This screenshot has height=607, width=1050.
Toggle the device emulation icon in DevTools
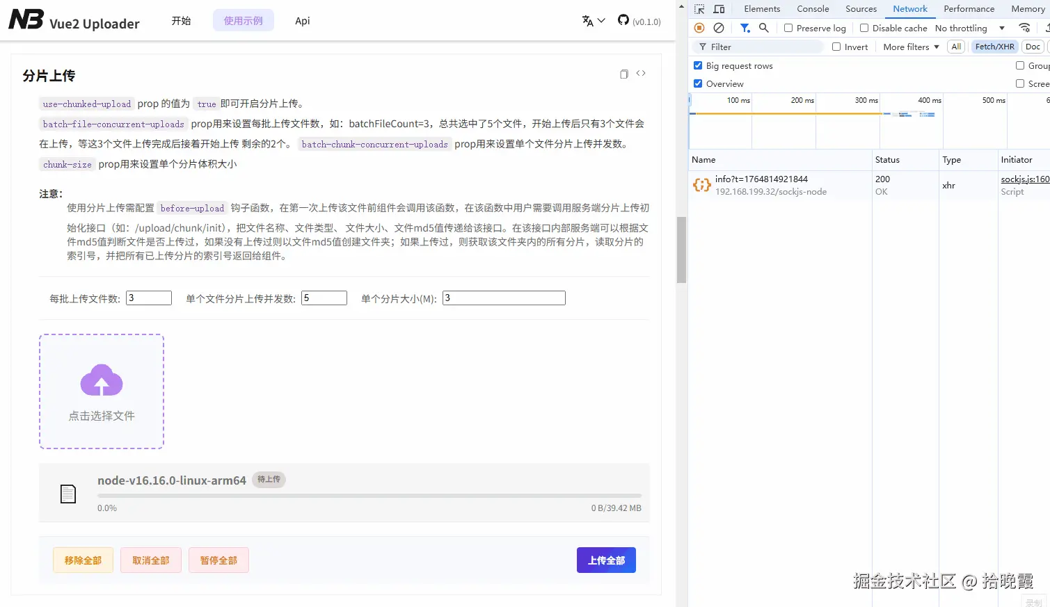point(719,8)
